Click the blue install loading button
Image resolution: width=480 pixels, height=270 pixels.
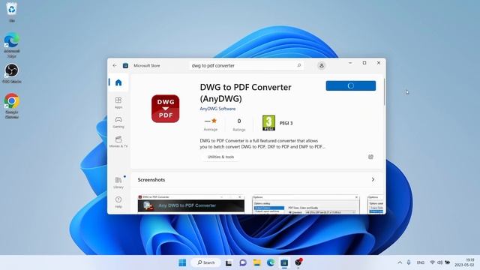[351, 85]
